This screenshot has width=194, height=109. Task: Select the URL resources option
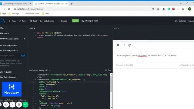pos(10,39)
